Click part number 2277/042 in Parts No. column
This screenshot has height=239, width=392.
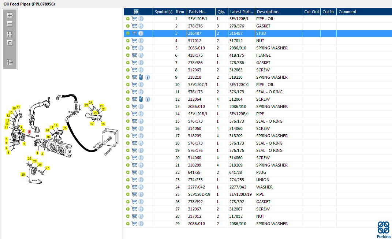[x=197, y=187]
